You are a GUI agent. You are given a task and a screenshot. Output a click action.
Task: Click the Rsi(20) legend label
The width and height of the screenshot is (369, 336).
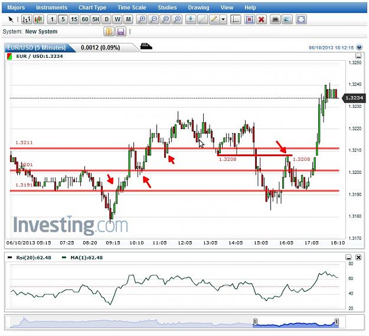34,258
